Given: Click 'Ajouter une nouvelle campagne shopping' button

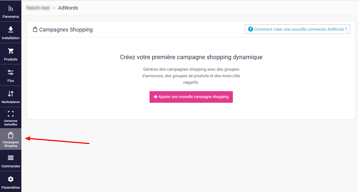Looking at the screenshot, I should (x=191, y=97).
